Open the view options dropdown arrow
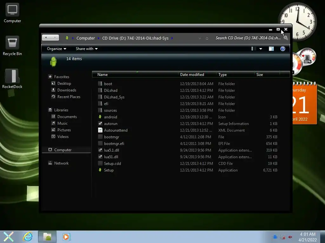 pyautogui.click(x=261, y=49)
